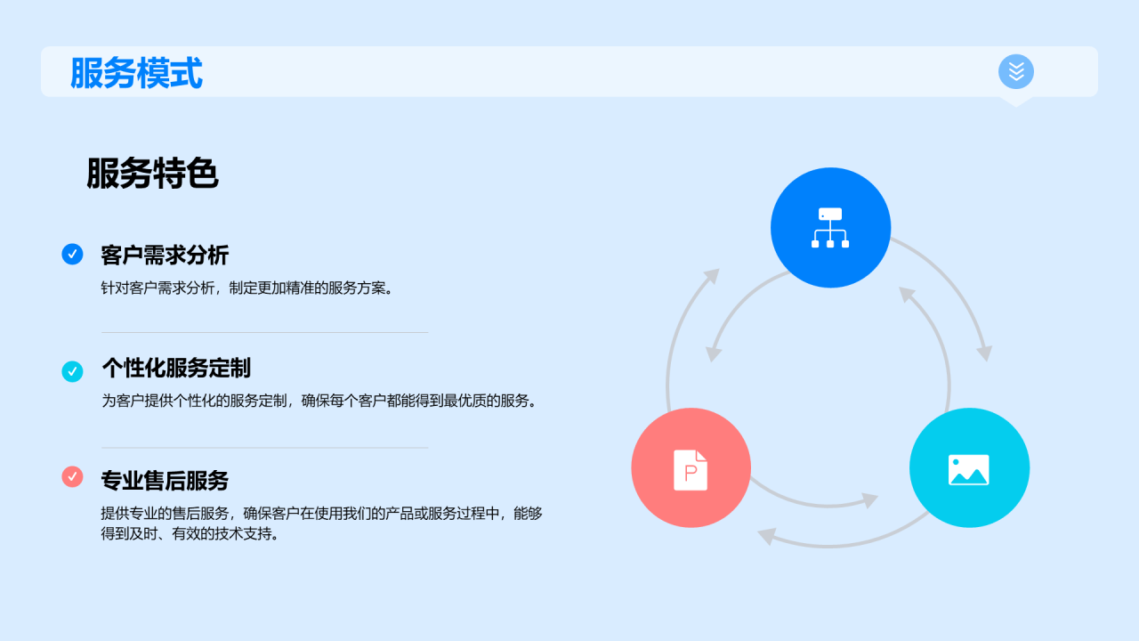Image resolution: width=1139 pixels, height=641 pixels.
Task: Select the 服务模式 header title
Action: pyautogui.click(x=135, y=71)
